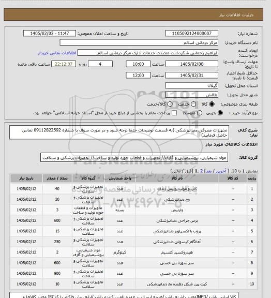271x298 pixels.
Task: Click the city field طالش
Action: click(x=191, y=95)
